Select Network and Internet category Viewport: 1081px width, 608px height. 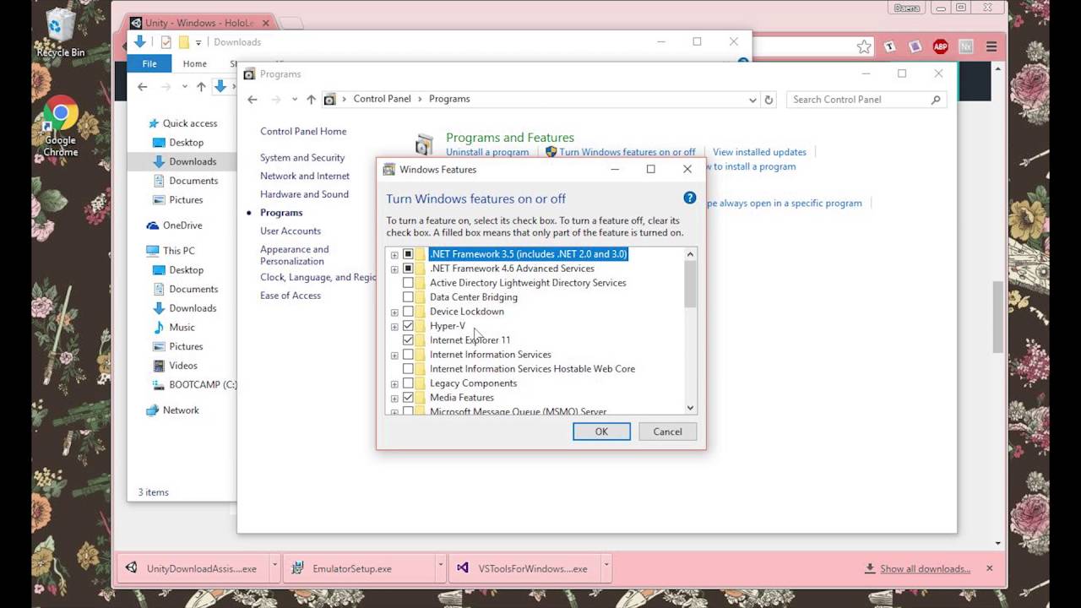[305, 176]
